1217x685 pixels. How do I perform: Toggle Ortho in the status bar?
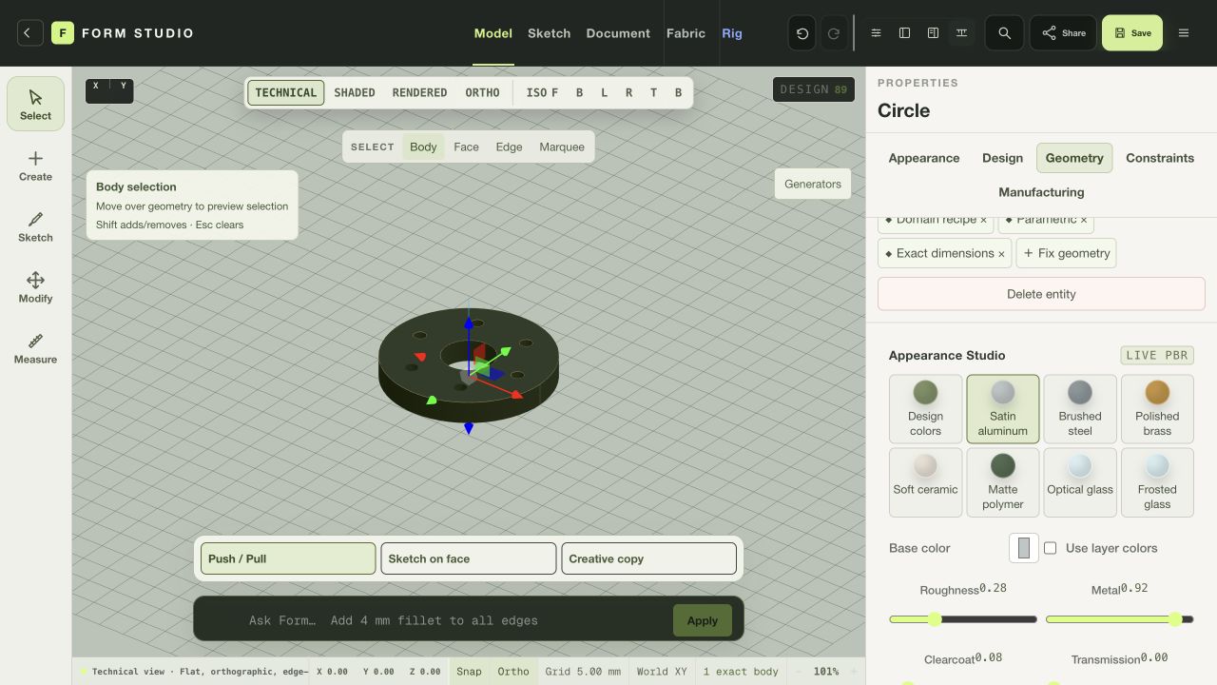513,672
